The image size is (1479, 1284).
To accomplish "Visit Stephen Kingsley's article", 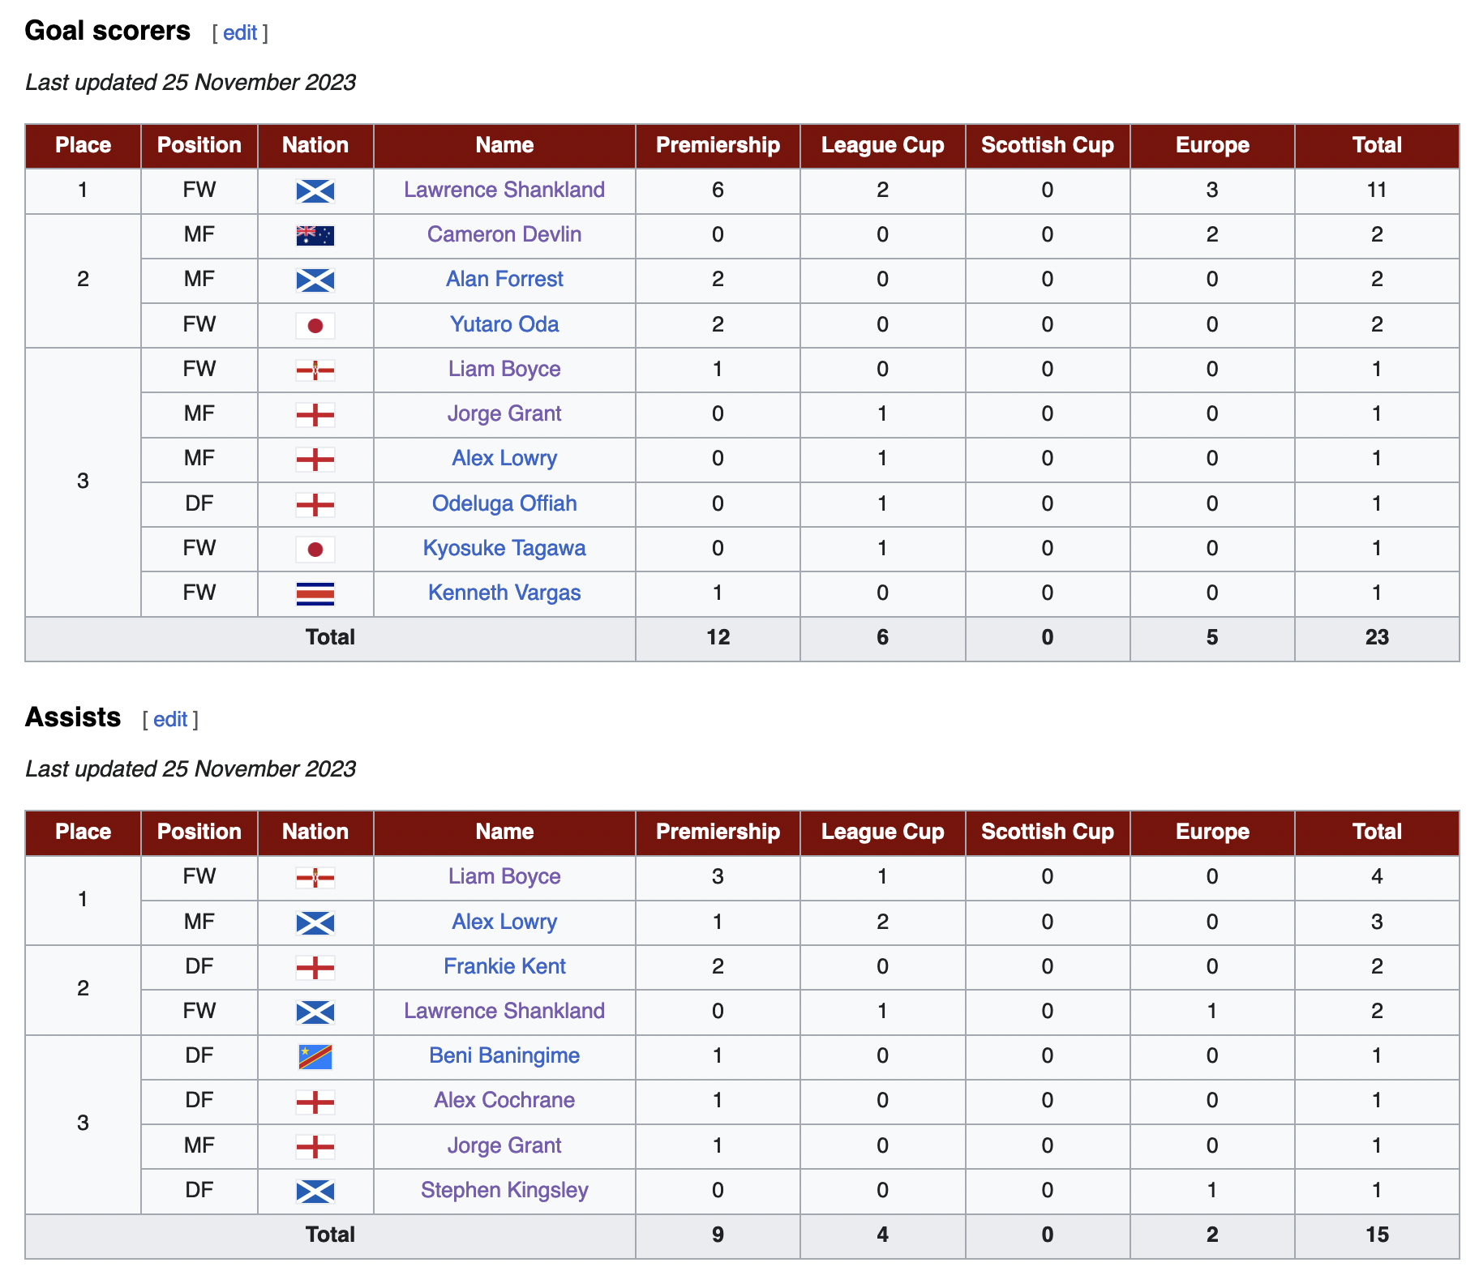I will pos(504,1191).
